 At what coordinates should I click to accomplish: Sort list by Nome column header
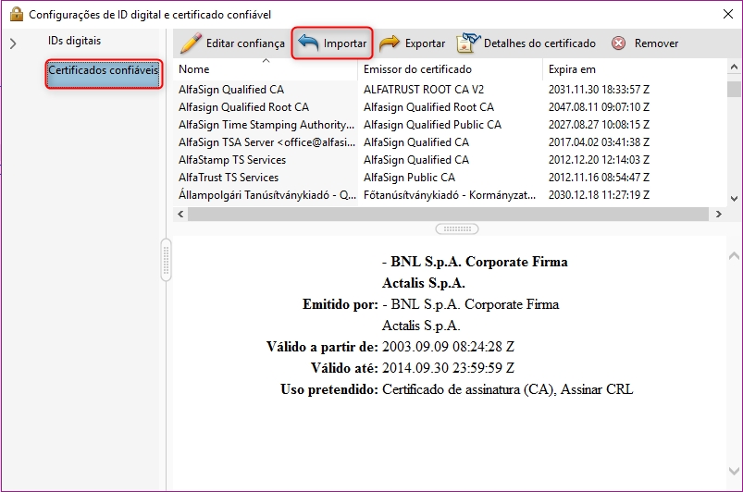[265, 69]
